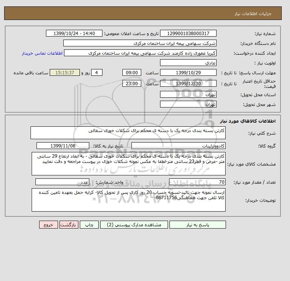The image size is (290, 281).
Task: Click the گروه کالا label
Action: (x=267, y=146)
